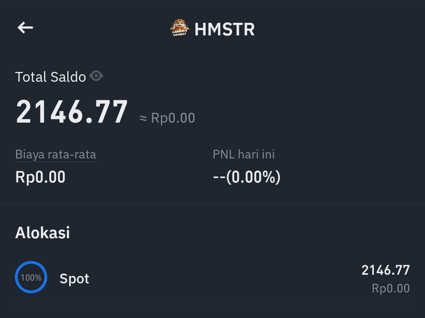Tap the Rp0.00 average cost value

[x=40, y=177]
